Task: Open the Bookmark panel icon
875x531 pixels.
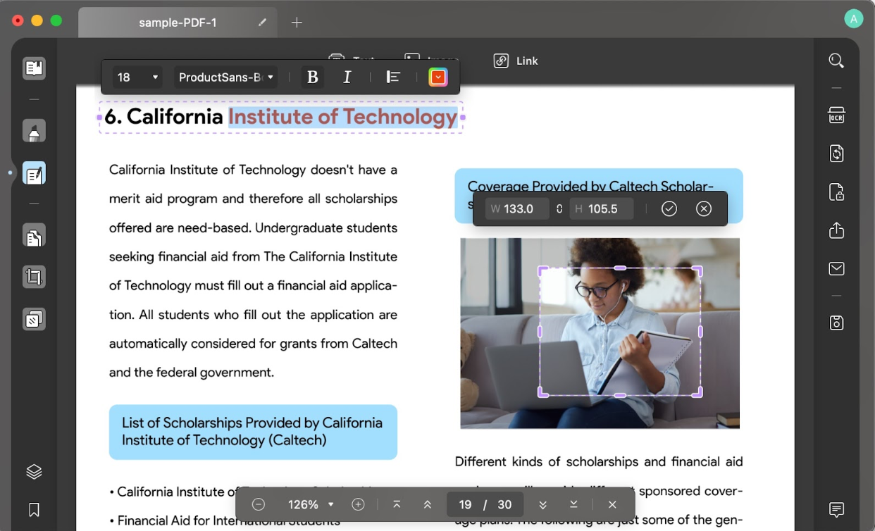Action: pyautogui.click(x=34, y=509)
